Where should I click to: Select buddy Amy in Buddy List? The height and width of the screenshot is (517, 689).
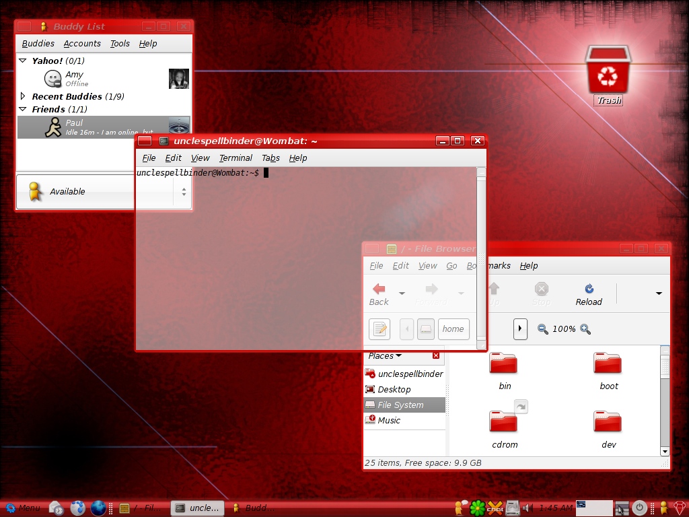point(104,79)
